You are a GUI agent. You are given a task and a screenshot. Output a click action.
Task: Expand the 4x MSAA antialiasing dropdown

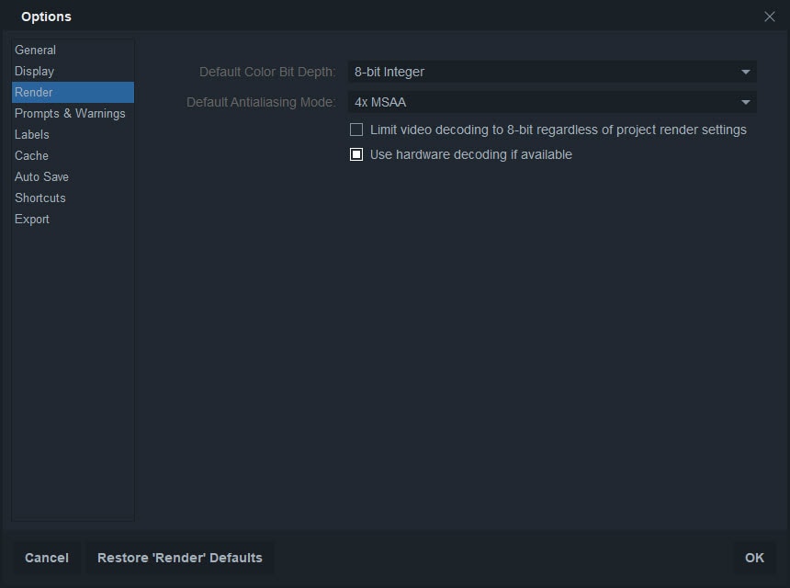tap(552, 102)
